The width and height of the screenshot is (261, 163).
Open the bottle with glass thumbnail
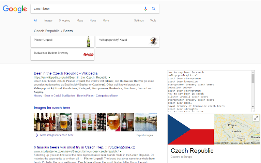(128, 122)
